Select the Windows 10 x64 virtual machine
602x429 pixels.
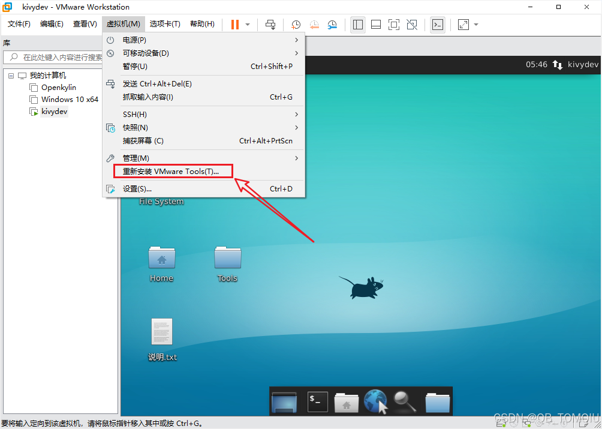coord(70,100)
